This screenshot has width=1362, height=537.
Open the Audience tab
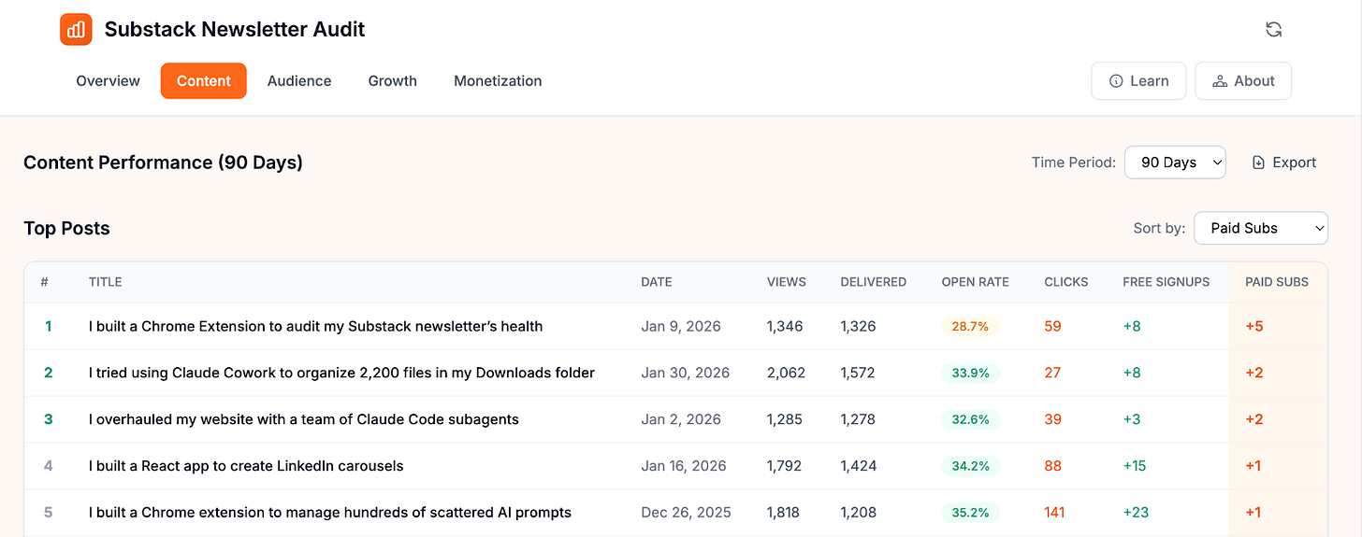coord(299,81)
